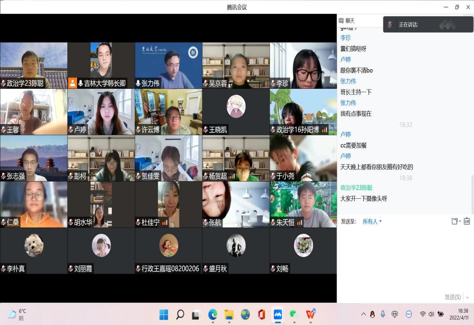Image resolution: width=474 pixels, height=325 pixels.
Task: Open the 所有人 recipient dropdown
Action: click(x=372, y=221)
